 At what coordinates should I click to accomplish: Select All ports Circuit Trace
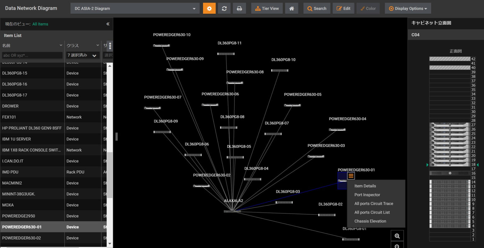[373, 203]
